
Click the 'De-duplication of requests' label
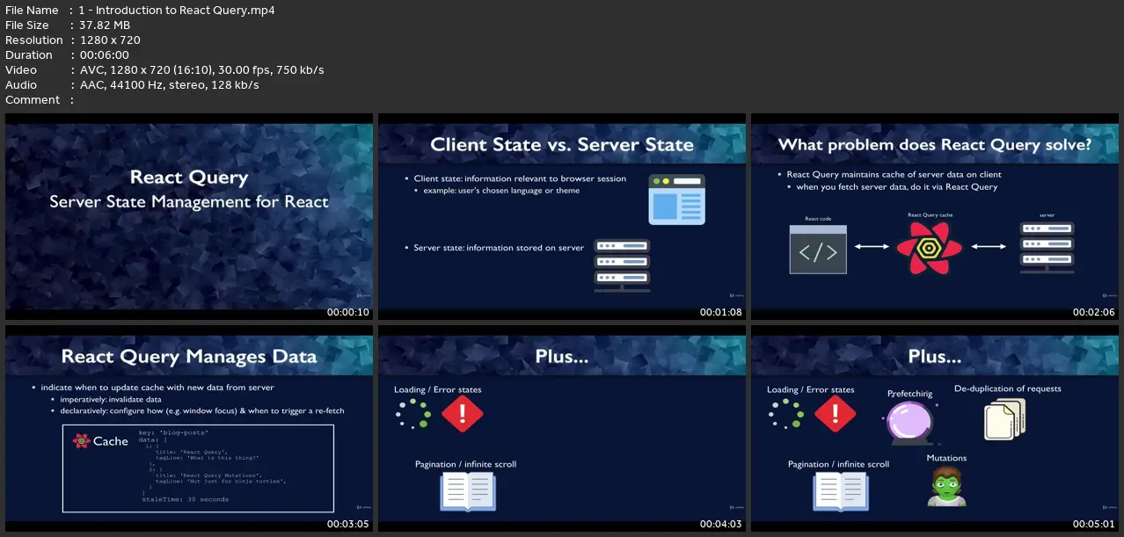(x=1008, y=388)
